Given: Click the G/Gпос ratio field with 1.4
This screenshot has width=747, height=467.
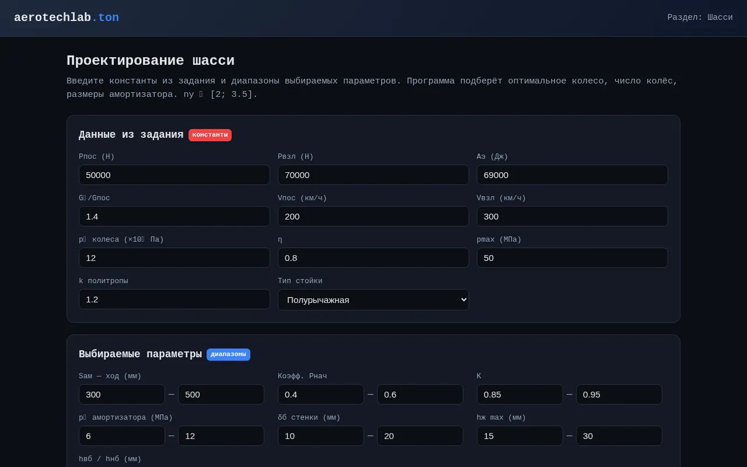Looking at the screenshot, I should (174, 217).
